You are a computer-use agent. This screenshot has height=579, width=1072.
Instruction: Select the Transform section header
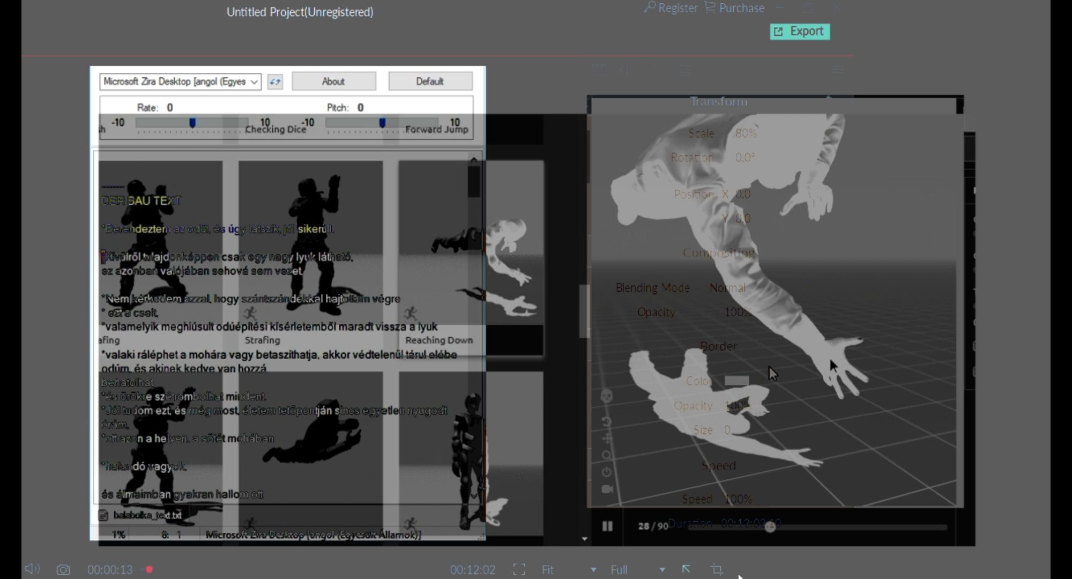pos(718,102)
